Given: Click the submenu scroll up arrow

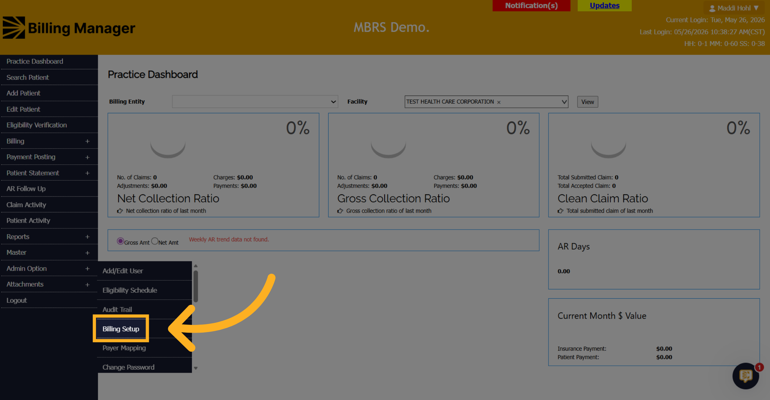Looking at the screenshot, I should (196, 266).
